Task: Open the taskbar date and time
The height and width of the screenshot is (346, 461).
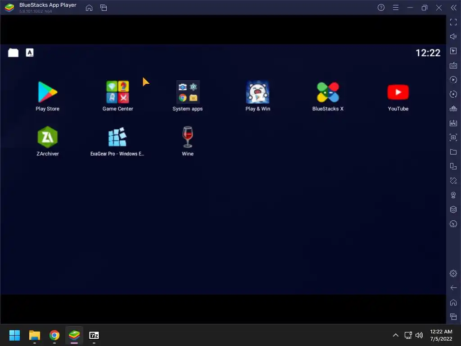Action: 441,335
